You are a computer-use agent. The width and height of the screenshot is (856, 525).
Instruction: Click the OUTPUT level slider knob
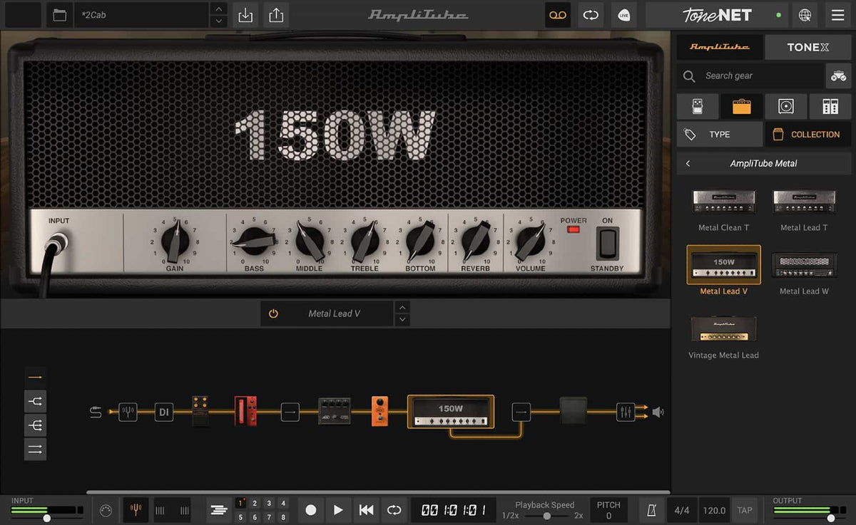[831, 518]
